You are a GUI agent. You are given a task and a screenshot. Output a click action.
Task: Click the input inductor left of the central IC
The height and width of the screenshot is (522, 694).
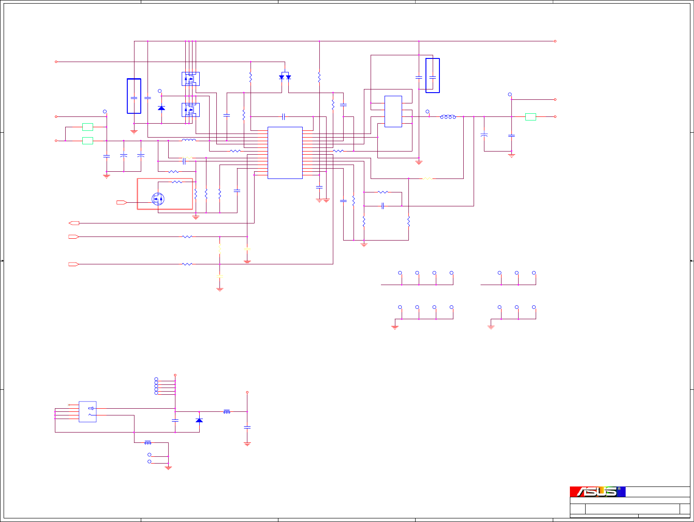tap(189, 140)
